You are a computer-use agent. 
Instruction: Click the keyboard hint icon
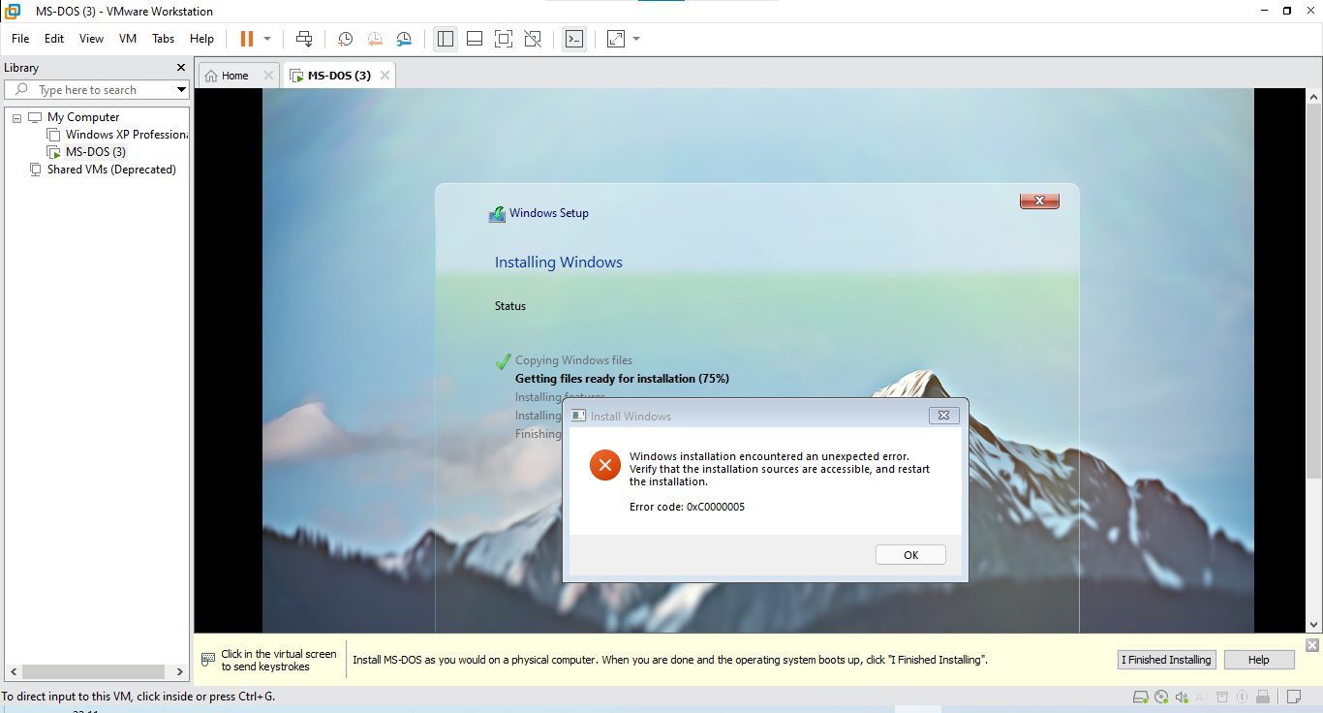tap(208, 660)
